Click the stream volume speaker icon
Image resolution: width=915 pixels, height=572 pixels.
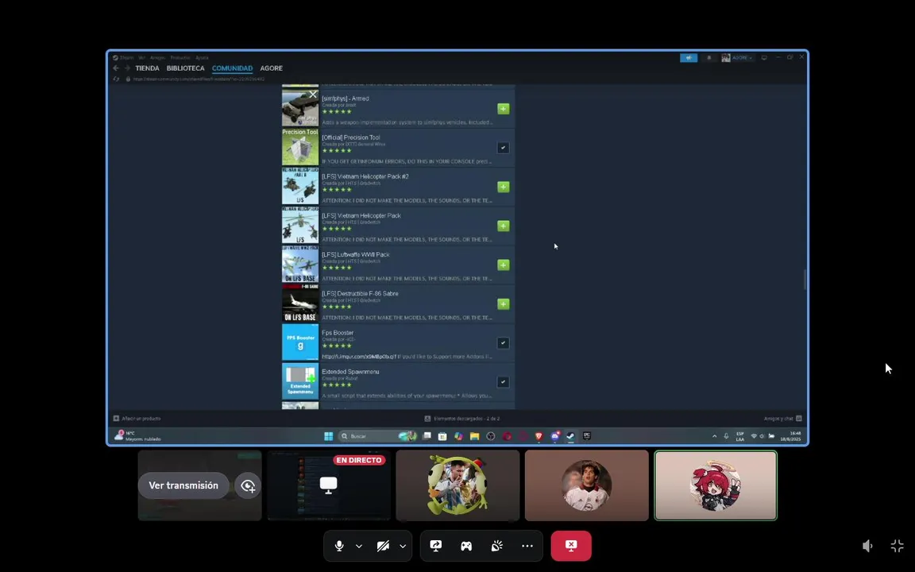867,546
